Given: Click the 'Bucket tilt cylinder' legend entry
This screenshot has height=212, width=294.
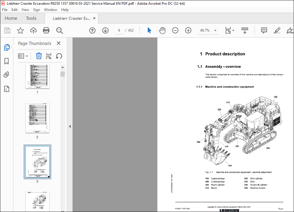Looking at the screenshot, I should 258,185.
